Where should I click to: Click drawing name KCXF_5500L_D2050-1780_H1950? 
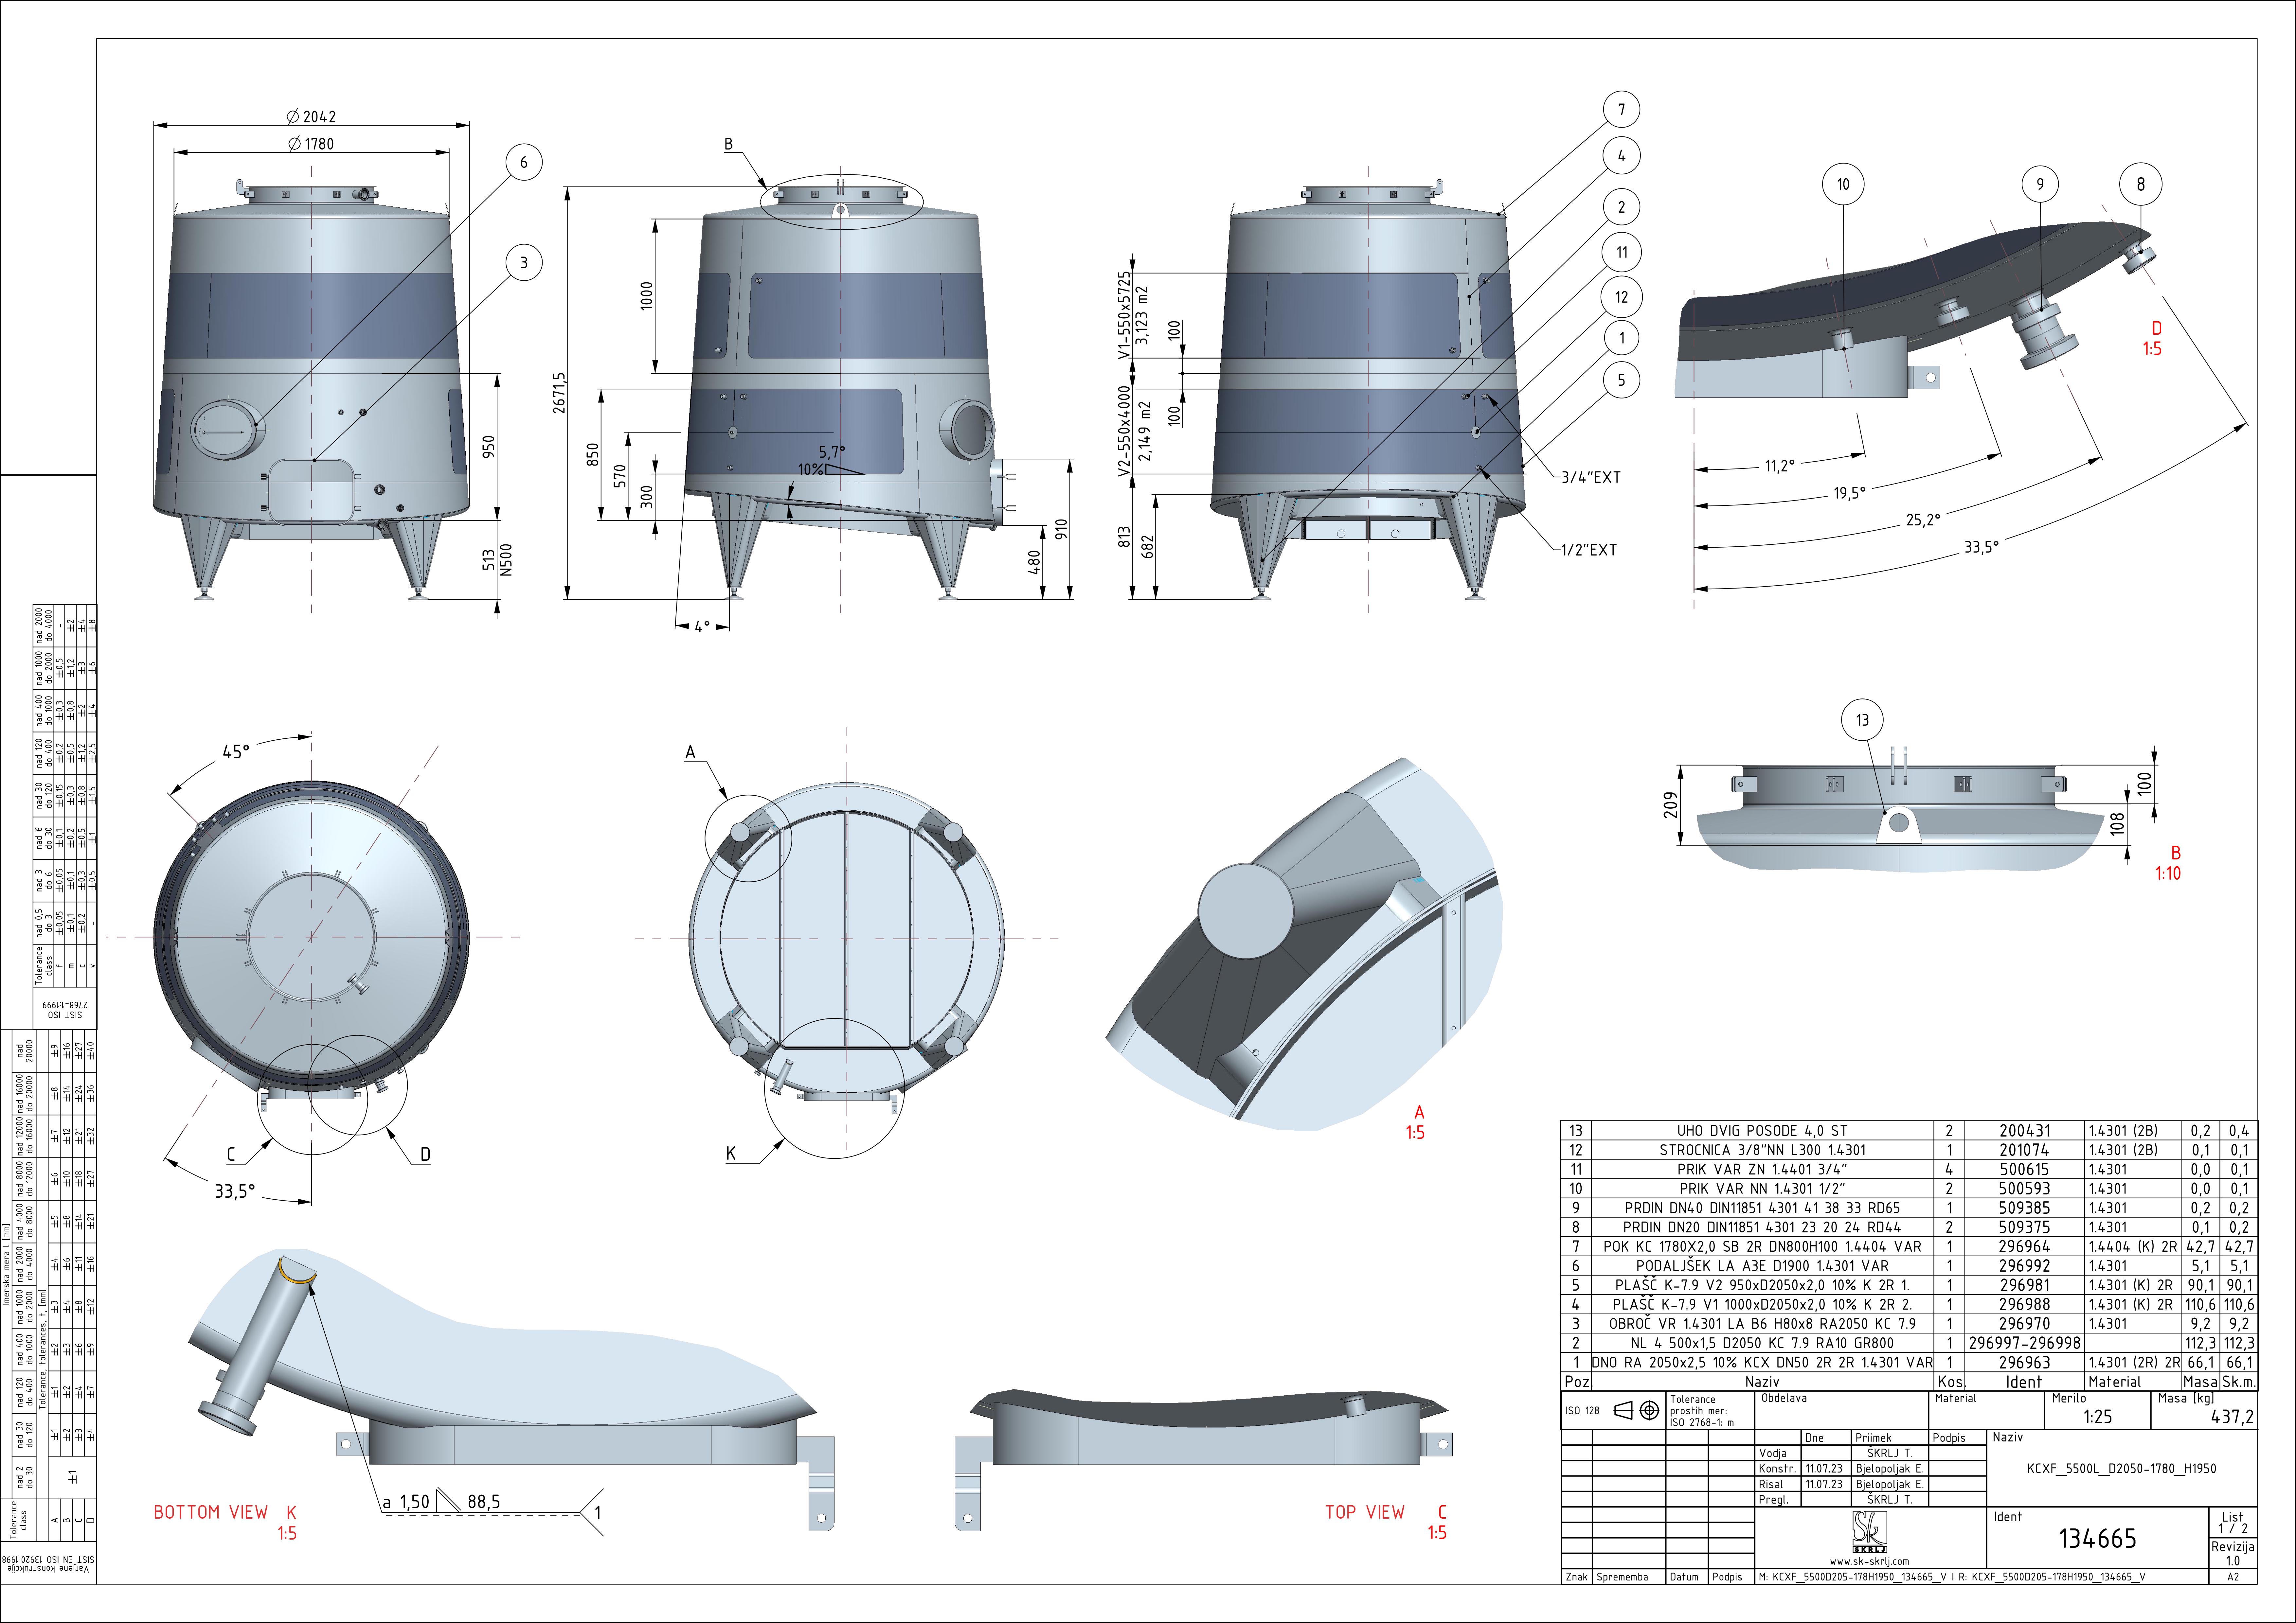[x=2121, y=1469]
